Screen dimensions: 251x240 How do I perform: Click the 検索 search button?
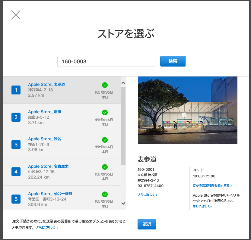[173, 61]
